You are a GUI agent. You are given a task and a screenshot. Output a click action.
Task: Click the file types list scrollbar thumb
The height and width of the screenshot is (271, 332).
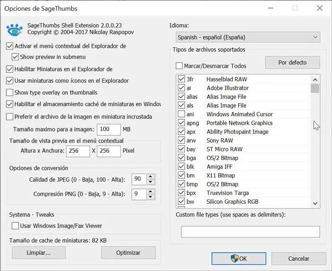315,88
